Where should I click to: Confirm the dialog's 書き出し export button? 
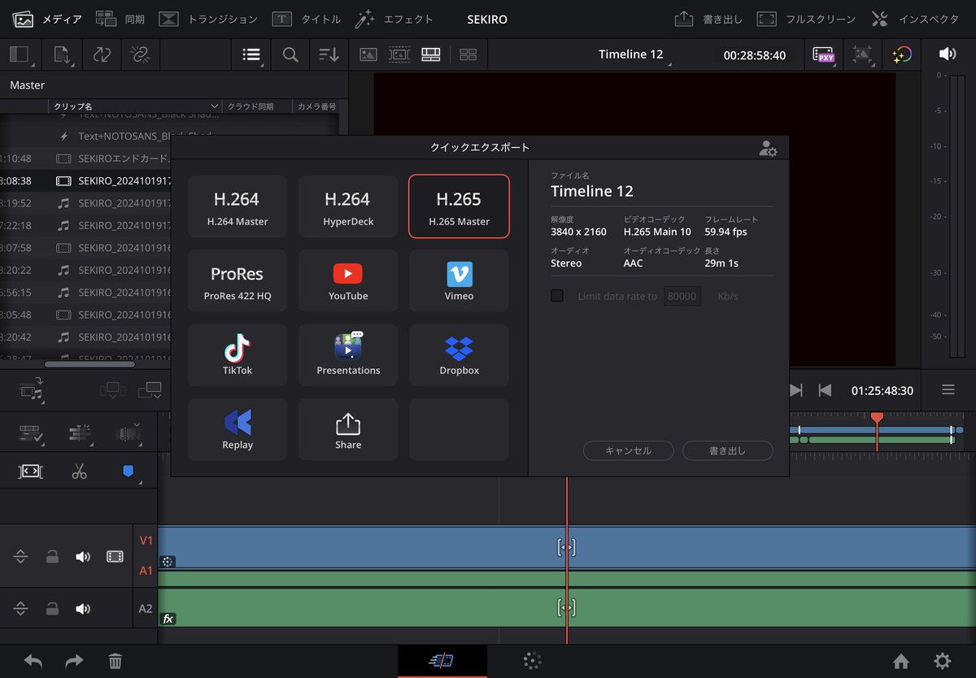click(727, 450)
